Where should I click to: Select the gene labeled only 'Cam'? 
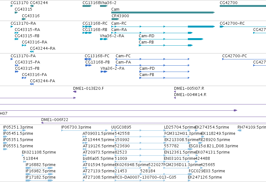[115, 9]
